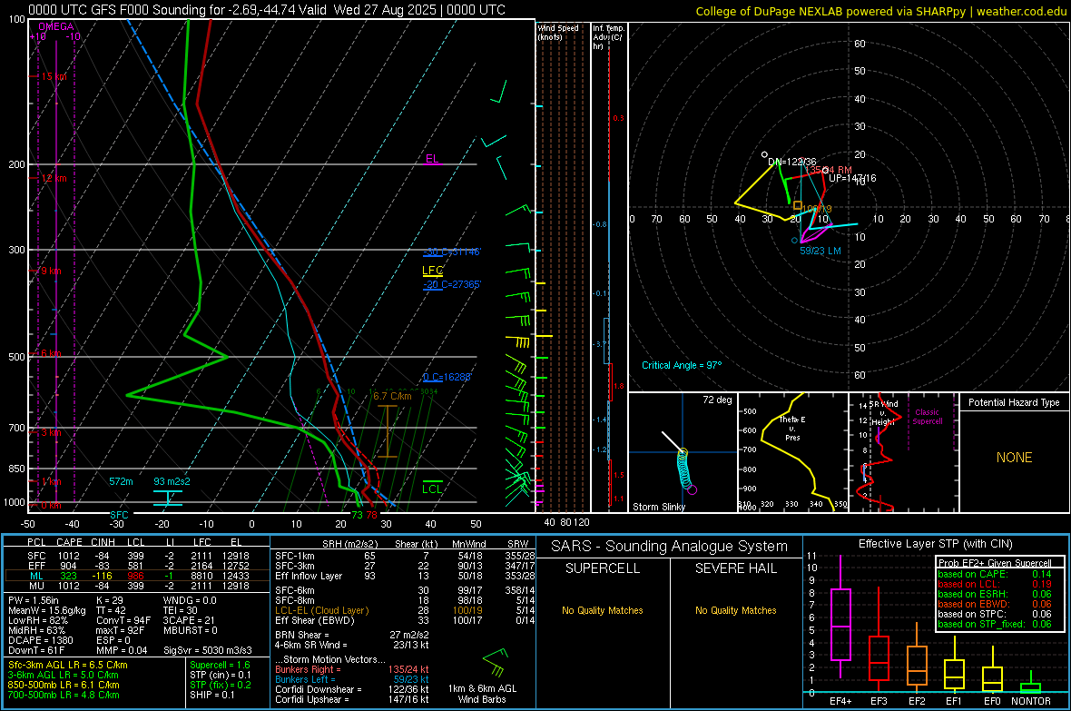The width and height of the screenshot is (1071, 711).
Task: Select the "0 C=16288'" height label
Action: 447,377
